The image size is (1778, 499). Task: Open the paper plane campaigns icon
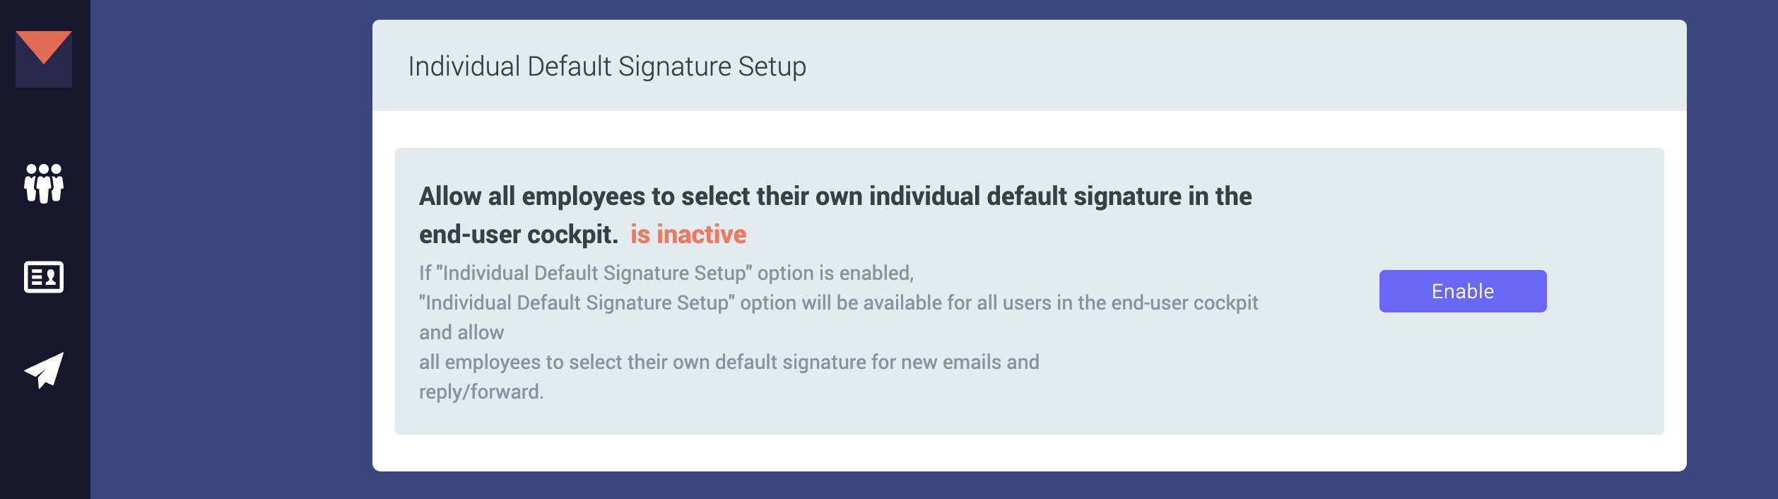[44, 370]
